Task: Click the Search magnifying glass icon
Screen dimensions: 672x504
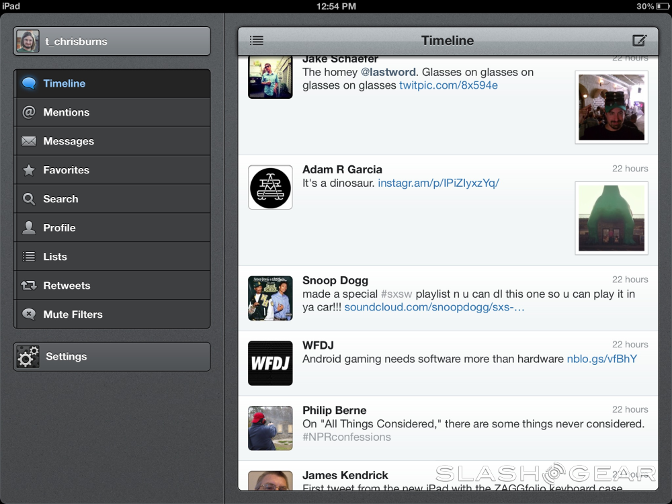Action: tap(28, 199)
